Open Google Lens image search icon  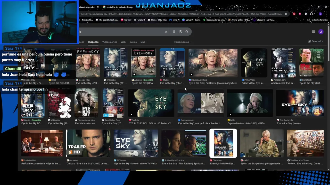pyautogui.click(x=180, y=32)
